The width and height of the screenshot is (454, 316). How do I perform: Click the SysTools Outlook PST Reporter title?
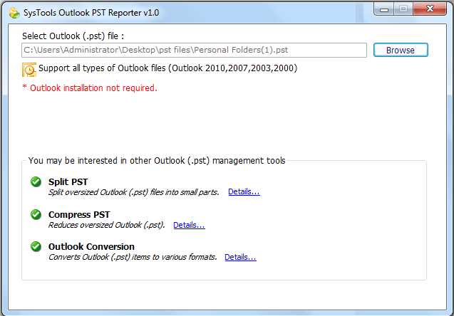(91, 13)
